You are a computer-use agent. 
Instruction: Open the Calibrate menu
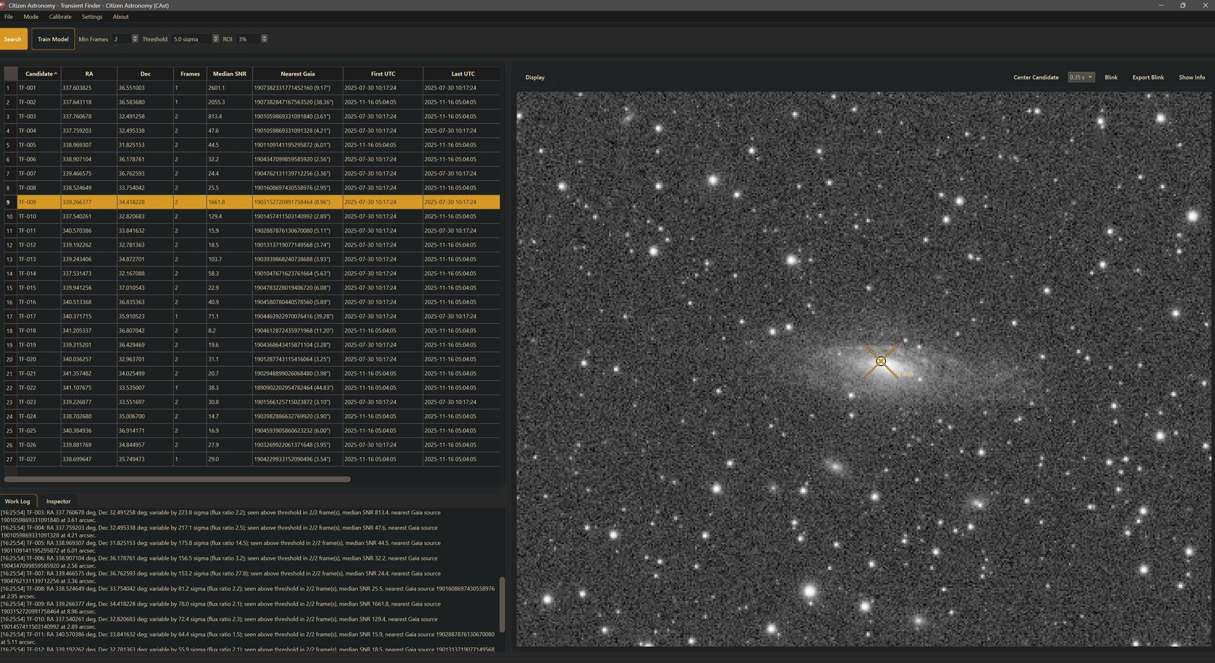pyautogui.click(x=60, y=17)
